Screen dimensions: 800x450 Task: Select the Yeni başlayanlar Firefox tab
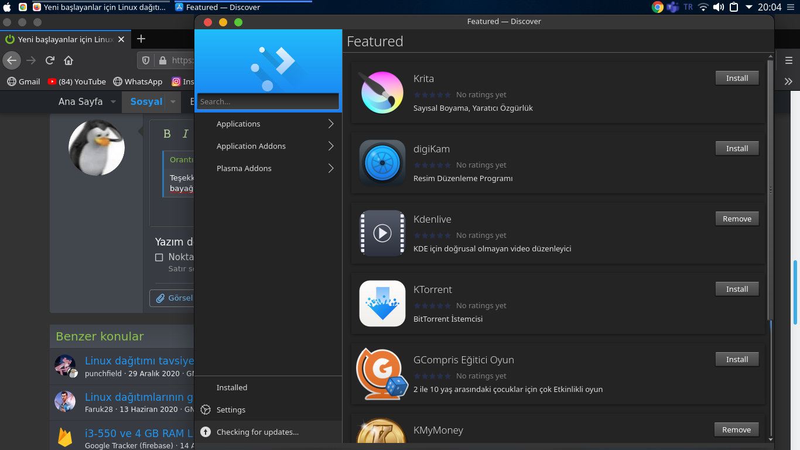tap(64, 39)
